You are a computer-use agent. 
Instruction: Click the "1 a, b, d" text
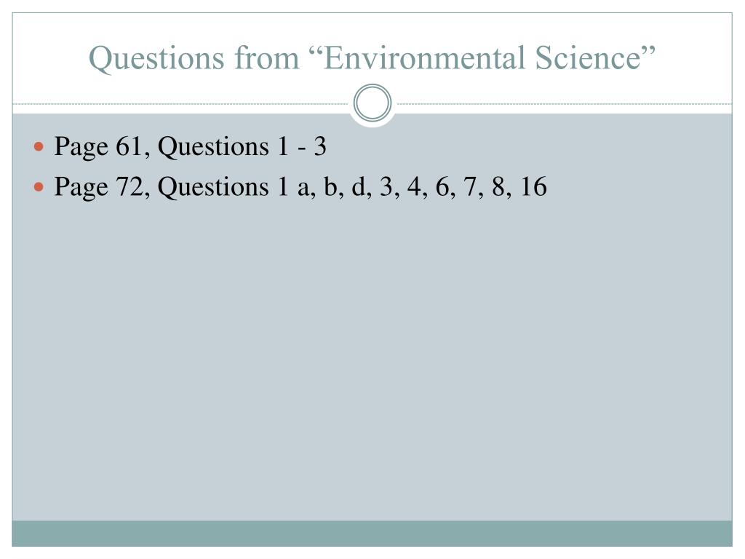tap(322, 188)
